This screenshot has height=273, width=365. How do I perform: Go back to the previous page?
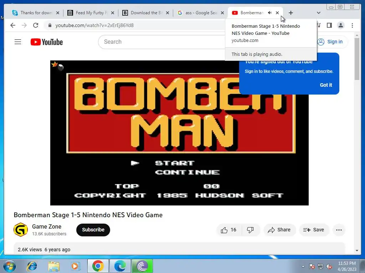13,25
